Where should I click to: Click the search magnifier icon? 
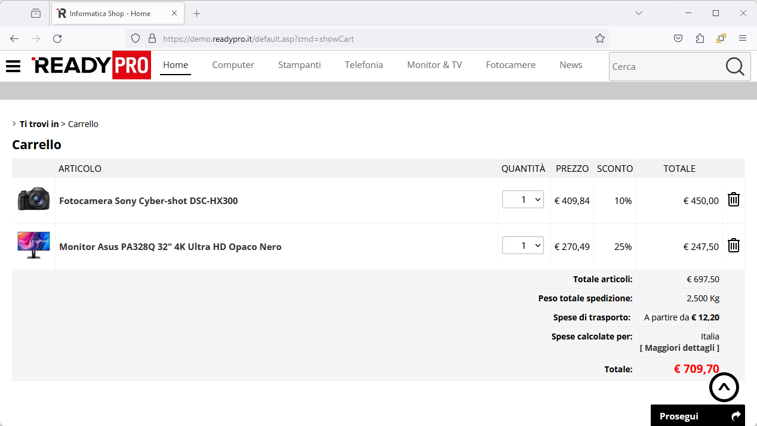735,66
